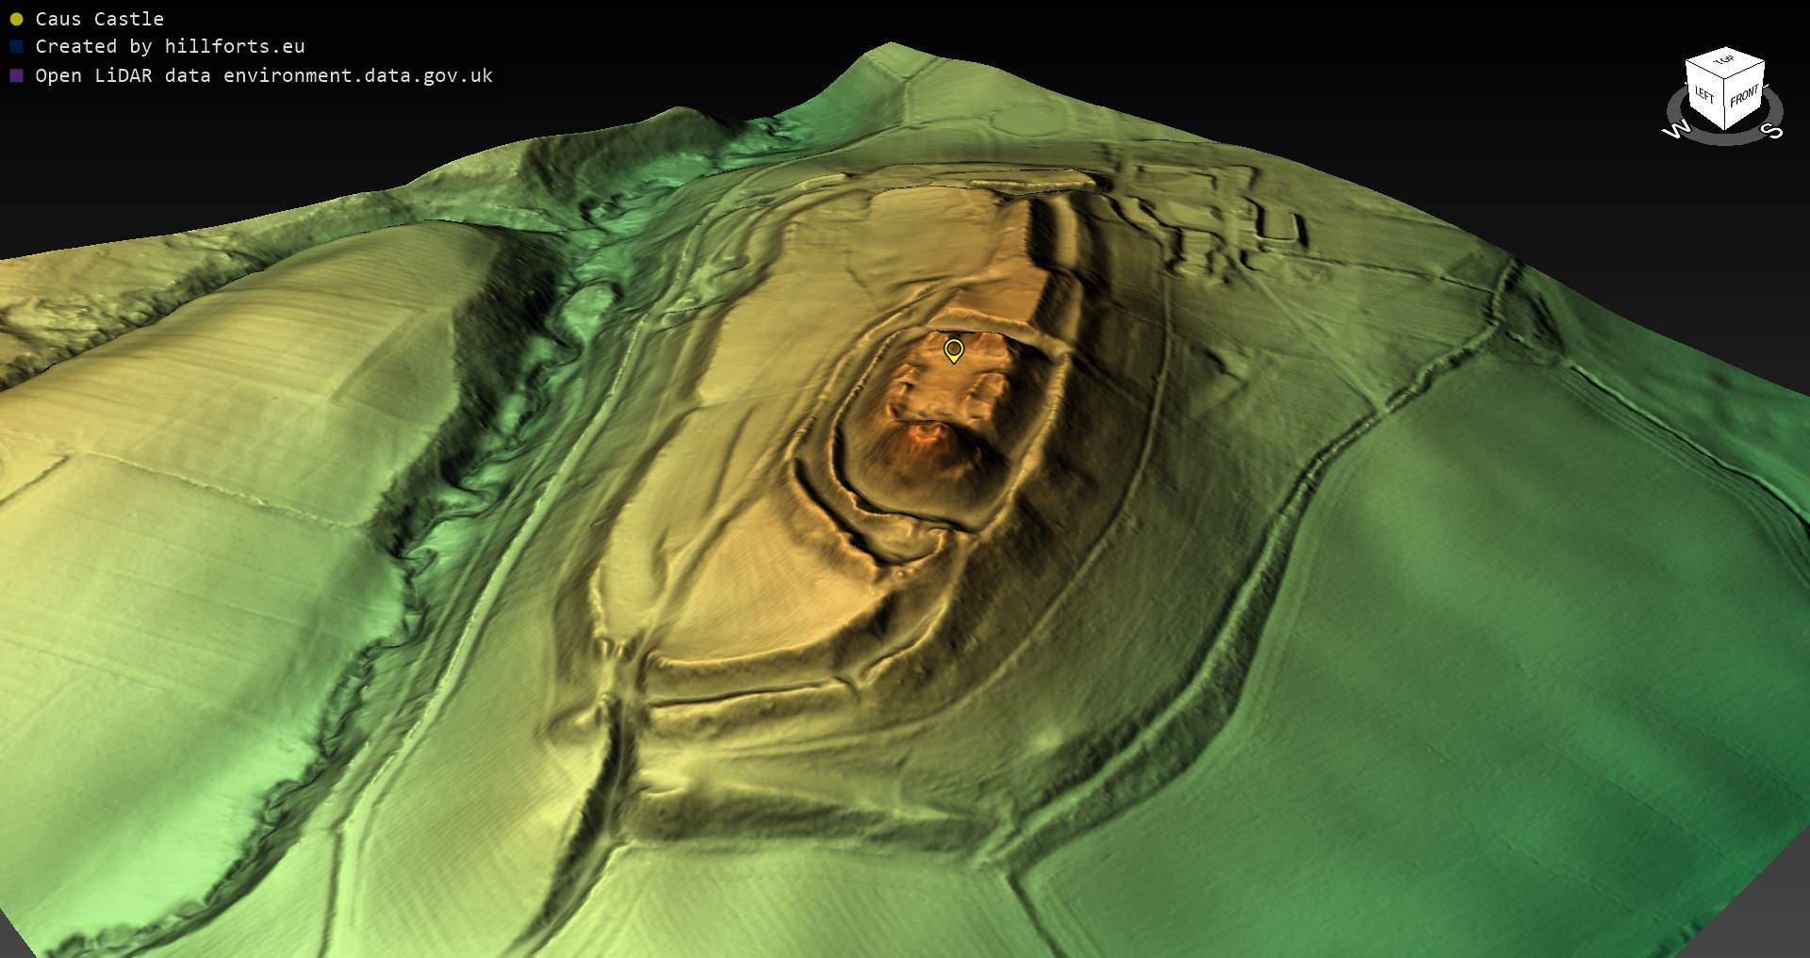This screenshot has width=1810, height=958.
Task: Click the S compass letter
Action: coord(1773,130)
